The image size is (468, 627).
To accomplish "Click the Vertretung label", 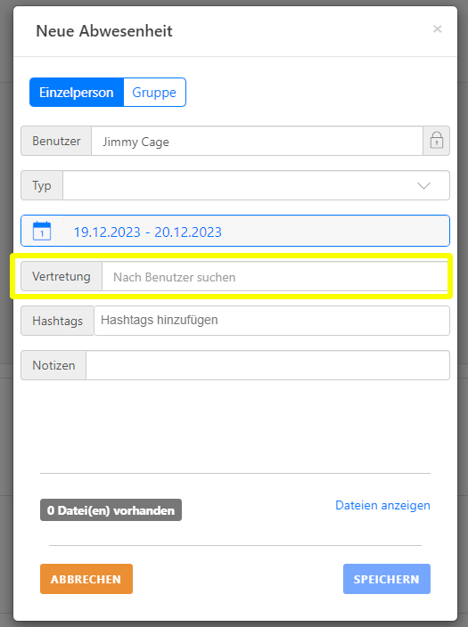I will point(62,276).
